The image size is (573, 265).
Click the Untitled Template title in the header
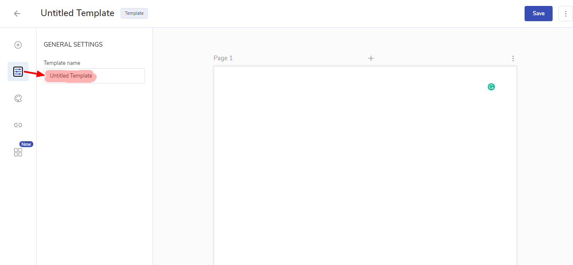(77, 13)
